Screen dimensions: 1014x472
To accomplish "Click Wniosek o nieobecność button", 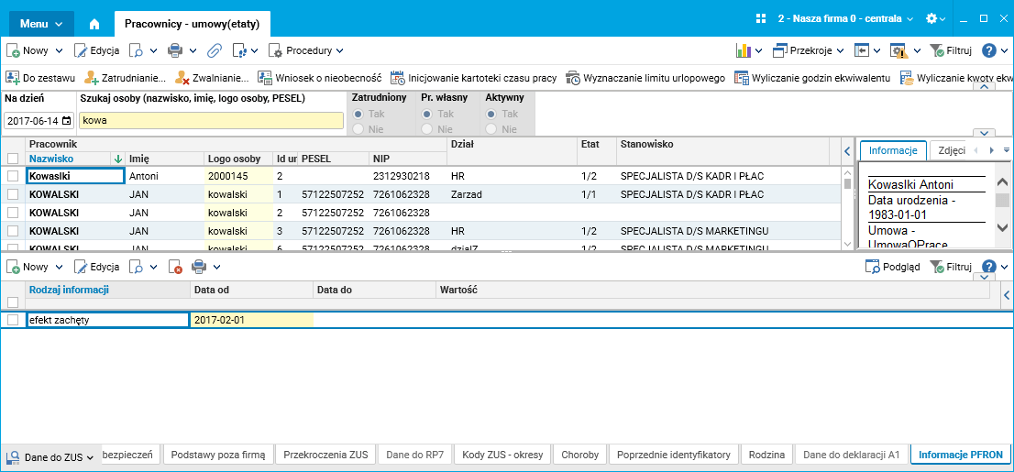I will click(x=319, y=78).
